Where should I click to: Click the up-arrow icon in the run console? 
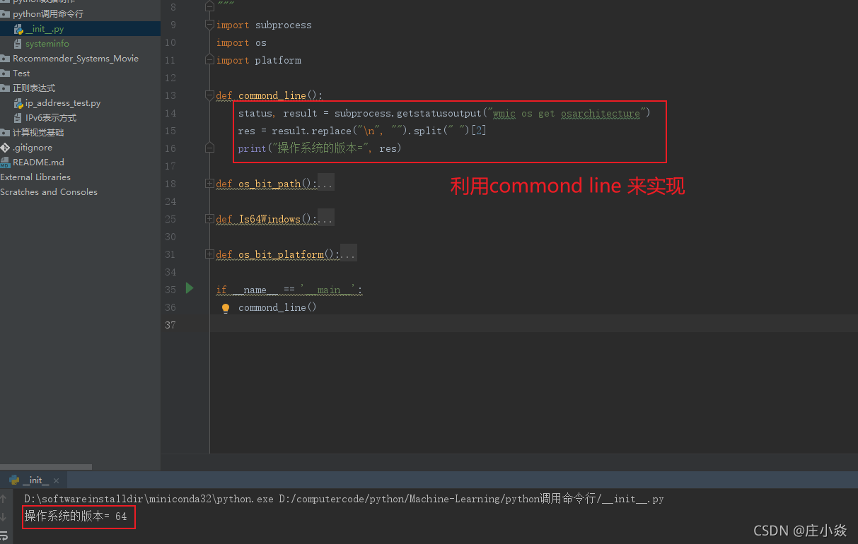point(4,499)
